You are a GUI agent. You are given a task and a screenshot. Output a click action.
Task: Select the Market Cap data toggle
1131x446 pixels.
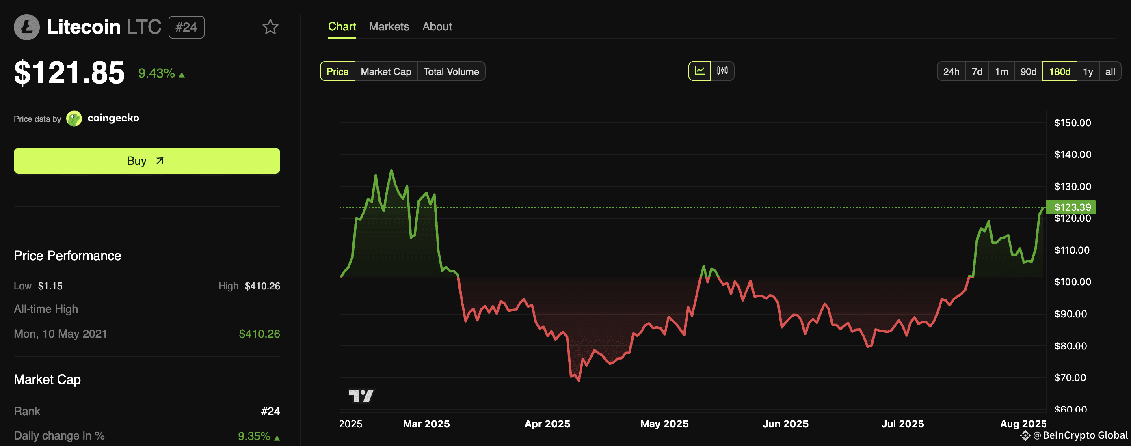(386, 71)
